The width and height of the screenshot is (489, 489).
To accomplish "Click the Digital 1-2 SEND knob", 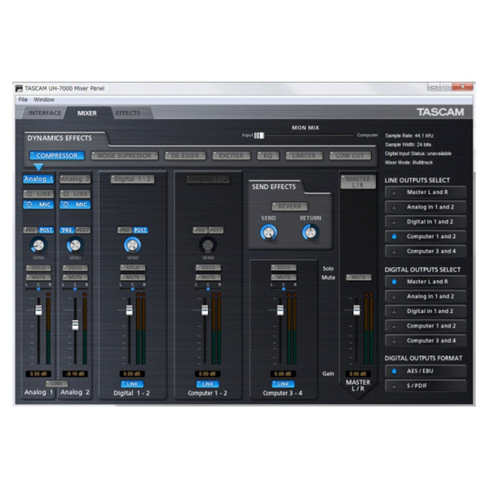I will (133, 245).
